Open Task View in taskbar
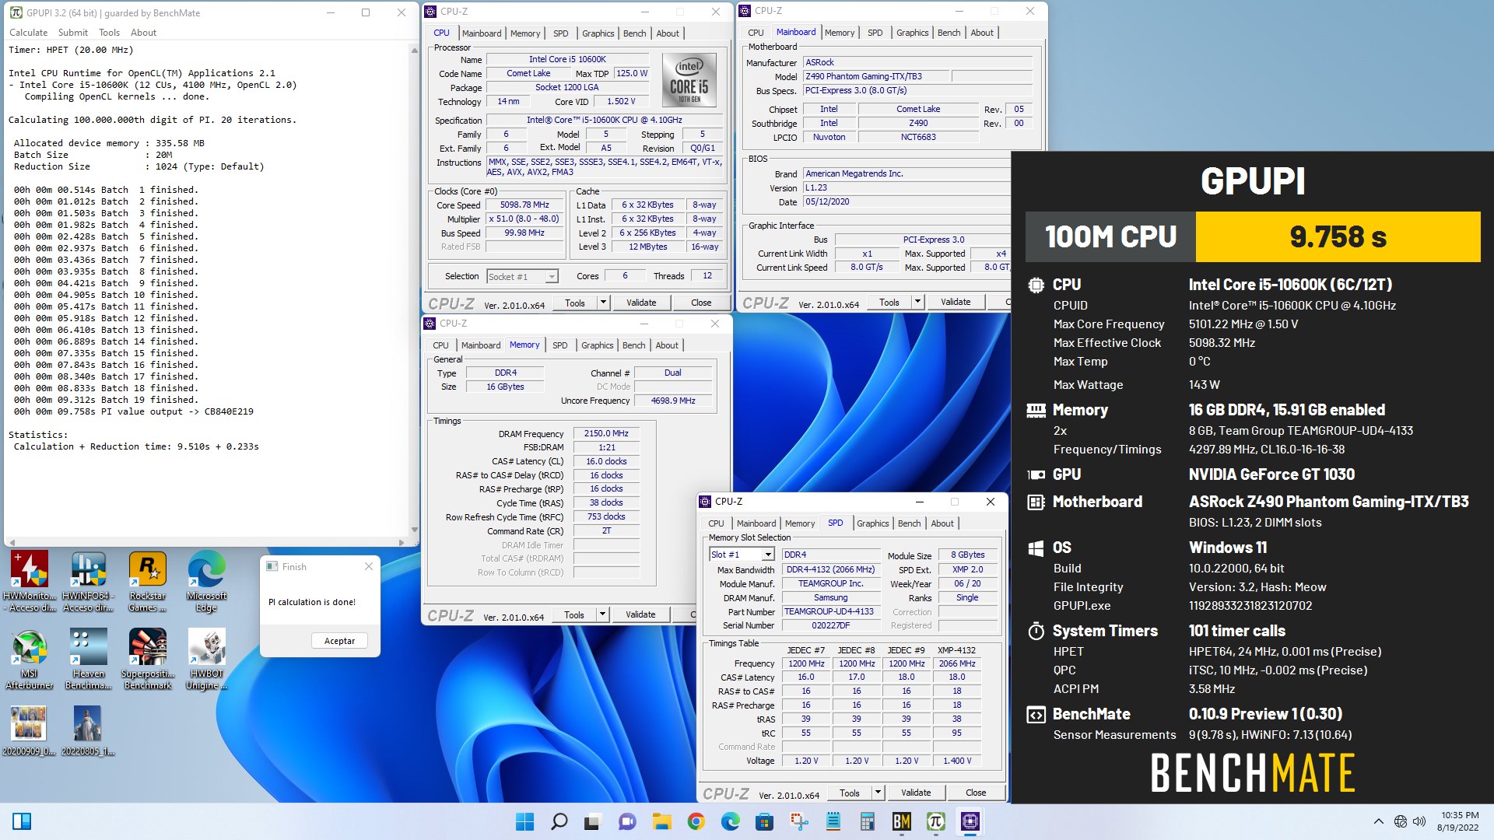The height and width of the screenshot is (840, 1494). (593, 821)
